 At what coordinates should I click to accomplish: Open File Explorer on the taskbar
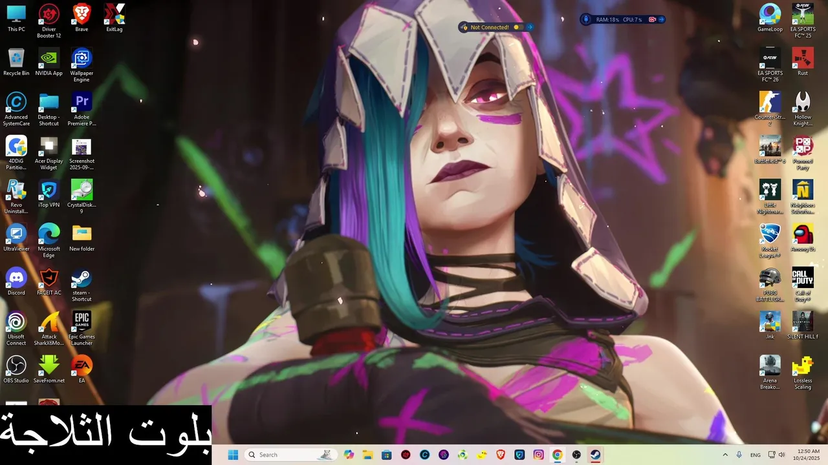click(367, 455)
